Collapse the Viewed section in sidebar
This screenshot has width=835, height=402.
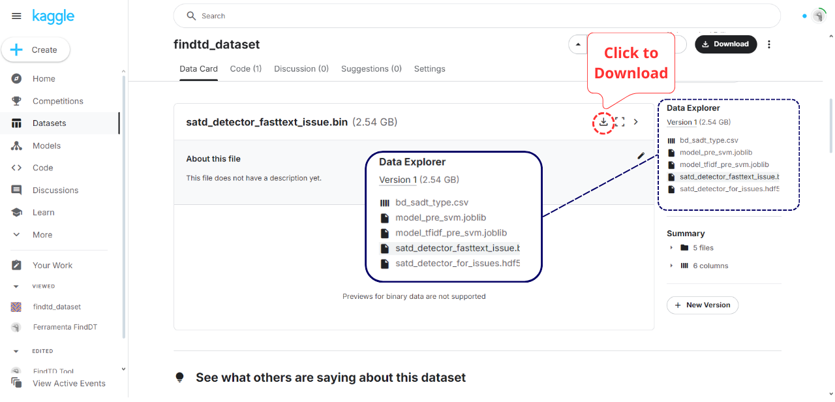(17, 286)
